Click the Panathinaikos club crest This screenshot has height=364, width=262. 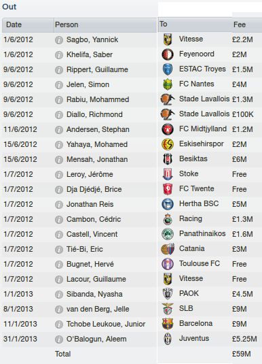click(167, 234)
